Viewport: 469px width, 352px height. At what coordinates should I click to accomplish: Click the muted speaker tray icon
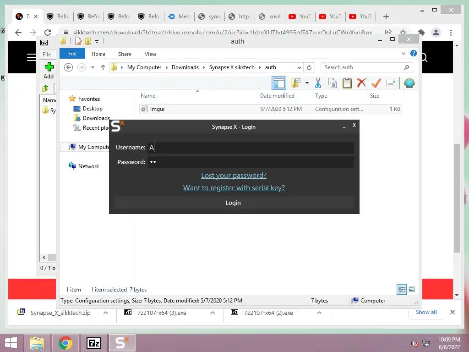[414, 343]
